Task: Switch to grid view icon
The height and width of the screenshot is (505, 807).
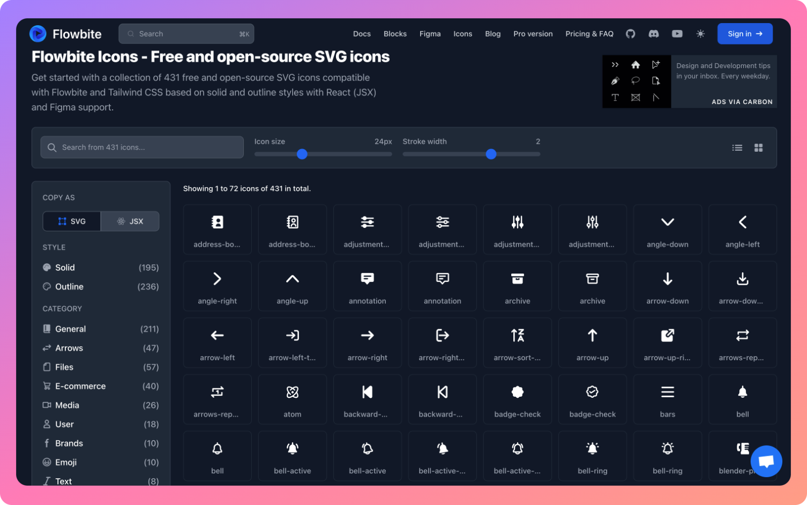Action: click(x=759, y=147)
